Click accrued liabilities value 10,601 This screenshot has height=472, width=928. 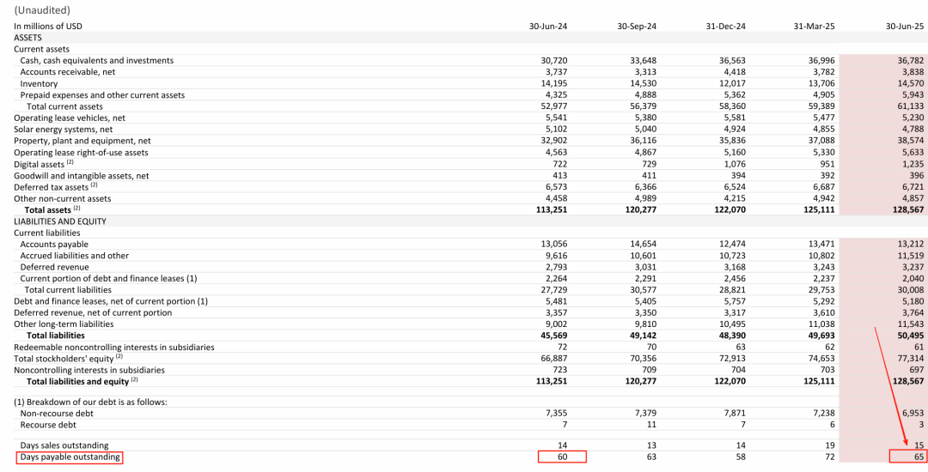(x=643, y=255)
